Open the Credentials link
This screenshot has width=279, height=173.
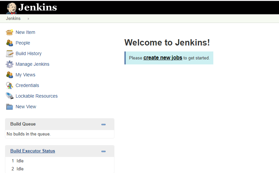point(28,85)
